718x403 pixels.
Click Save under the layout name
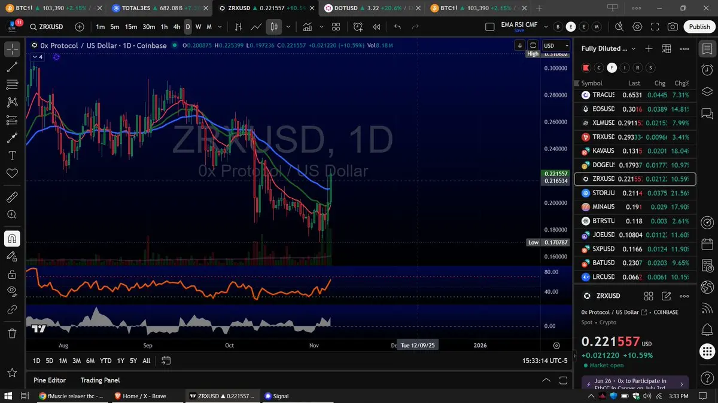[x=519, y=30]
